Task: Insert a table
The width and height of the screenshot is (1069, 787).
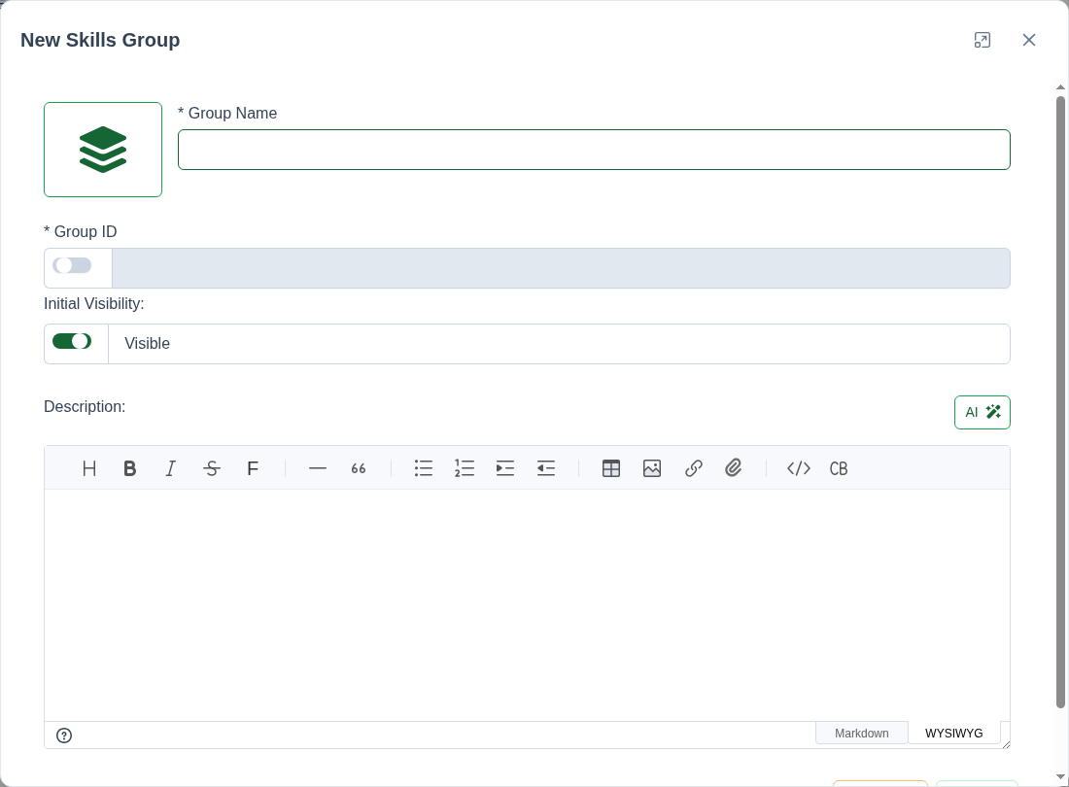Action: (611, 468)
